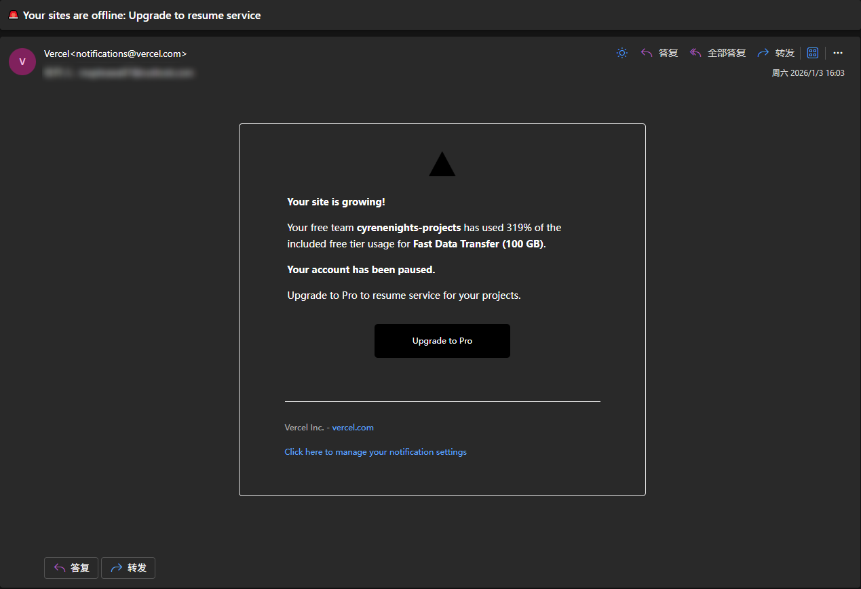Click the blurred recipient line below the sender
The height and width of the screenshot is (589, 861).
(119, 72)
